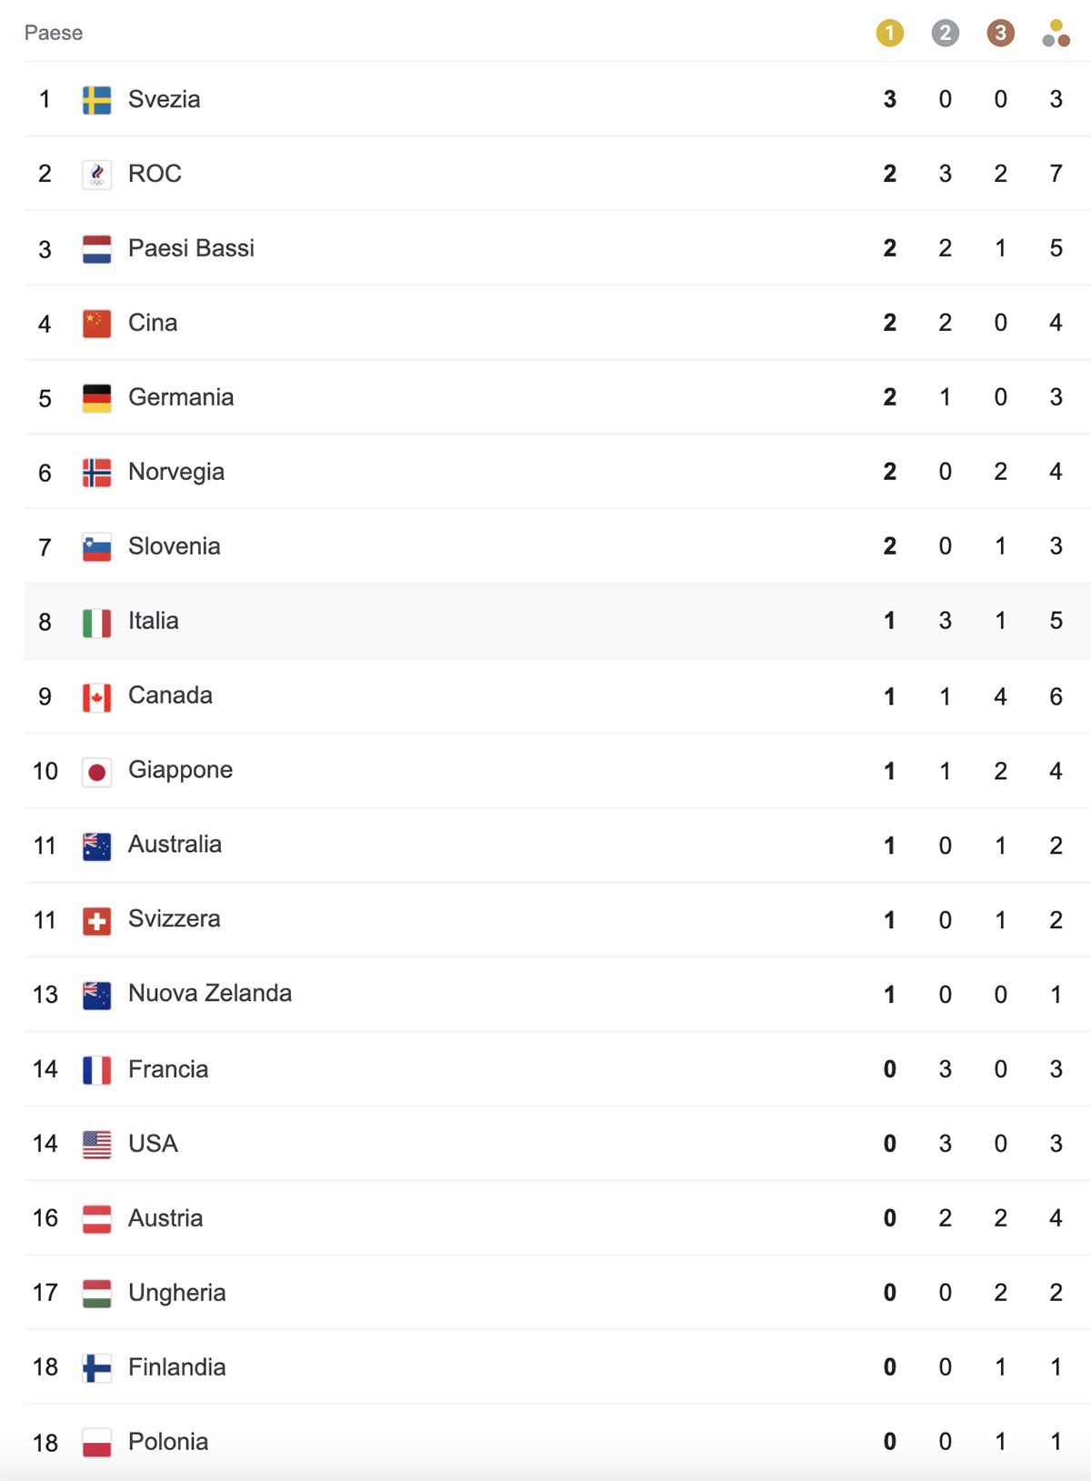Select the Francia row
Image resolution: width=1091 pixels, height=1481 pixels.
click(557, 1069)
